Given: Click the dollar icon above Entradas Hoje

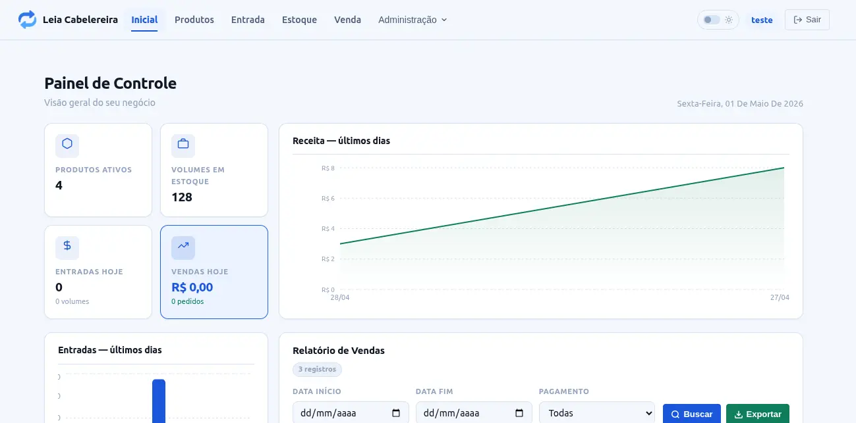Looking at the screenshot, I should point(67,245).
